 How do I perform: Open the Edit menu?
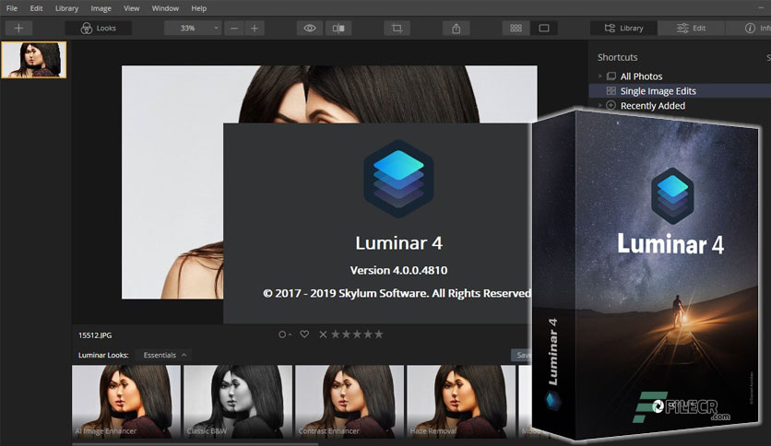pos(36,8)
